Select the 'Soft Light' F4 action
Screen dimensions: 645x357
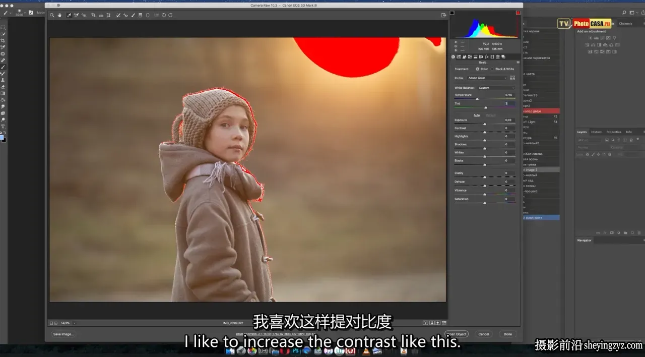pyautogui.click(x=541, y=122)
